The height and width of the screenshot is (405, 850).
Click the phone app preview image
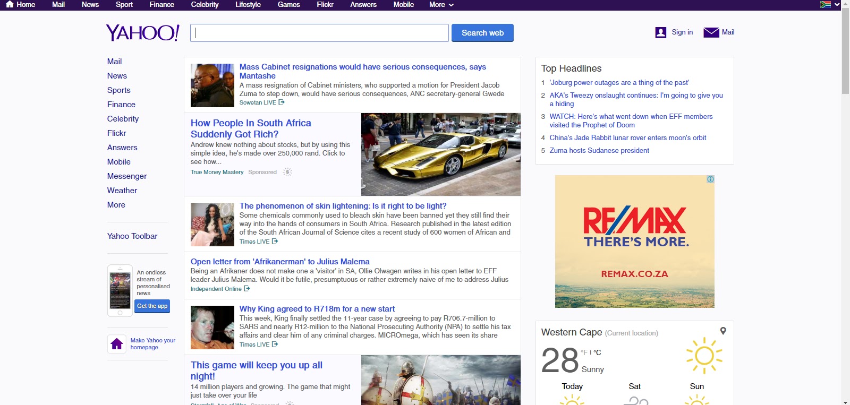tap(120, 290)
